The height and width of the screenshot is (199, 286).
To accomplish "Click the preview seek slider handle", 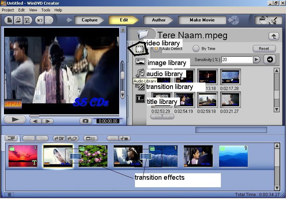I will tap(34, 116).
